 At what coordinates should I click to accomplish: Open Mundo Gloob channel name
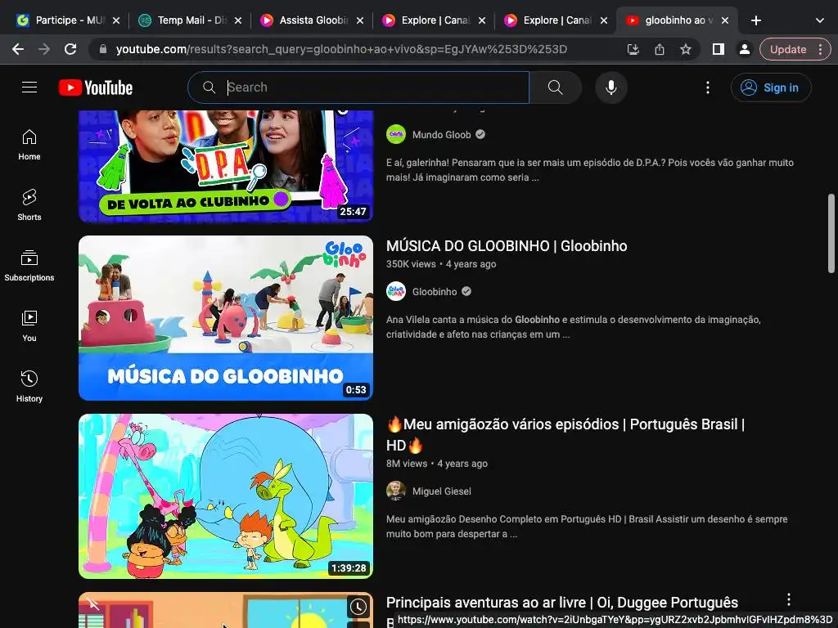point(441,135)
